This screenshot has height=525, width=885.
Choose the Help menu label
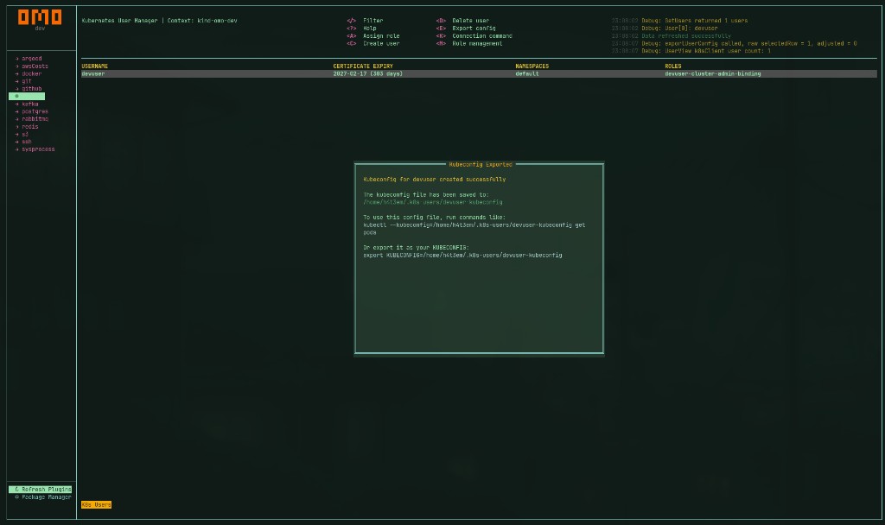(370, 28)
